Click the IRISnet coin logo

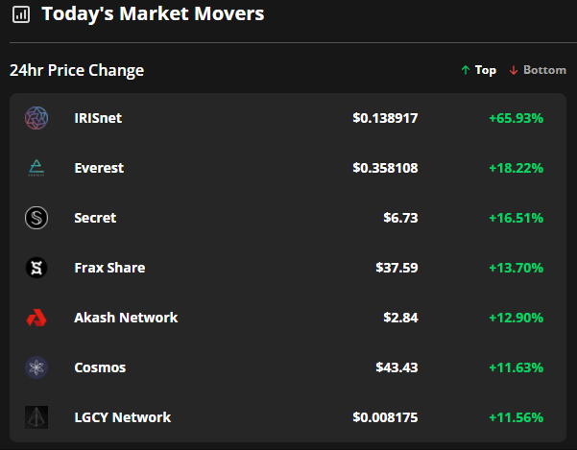[36, 118]
